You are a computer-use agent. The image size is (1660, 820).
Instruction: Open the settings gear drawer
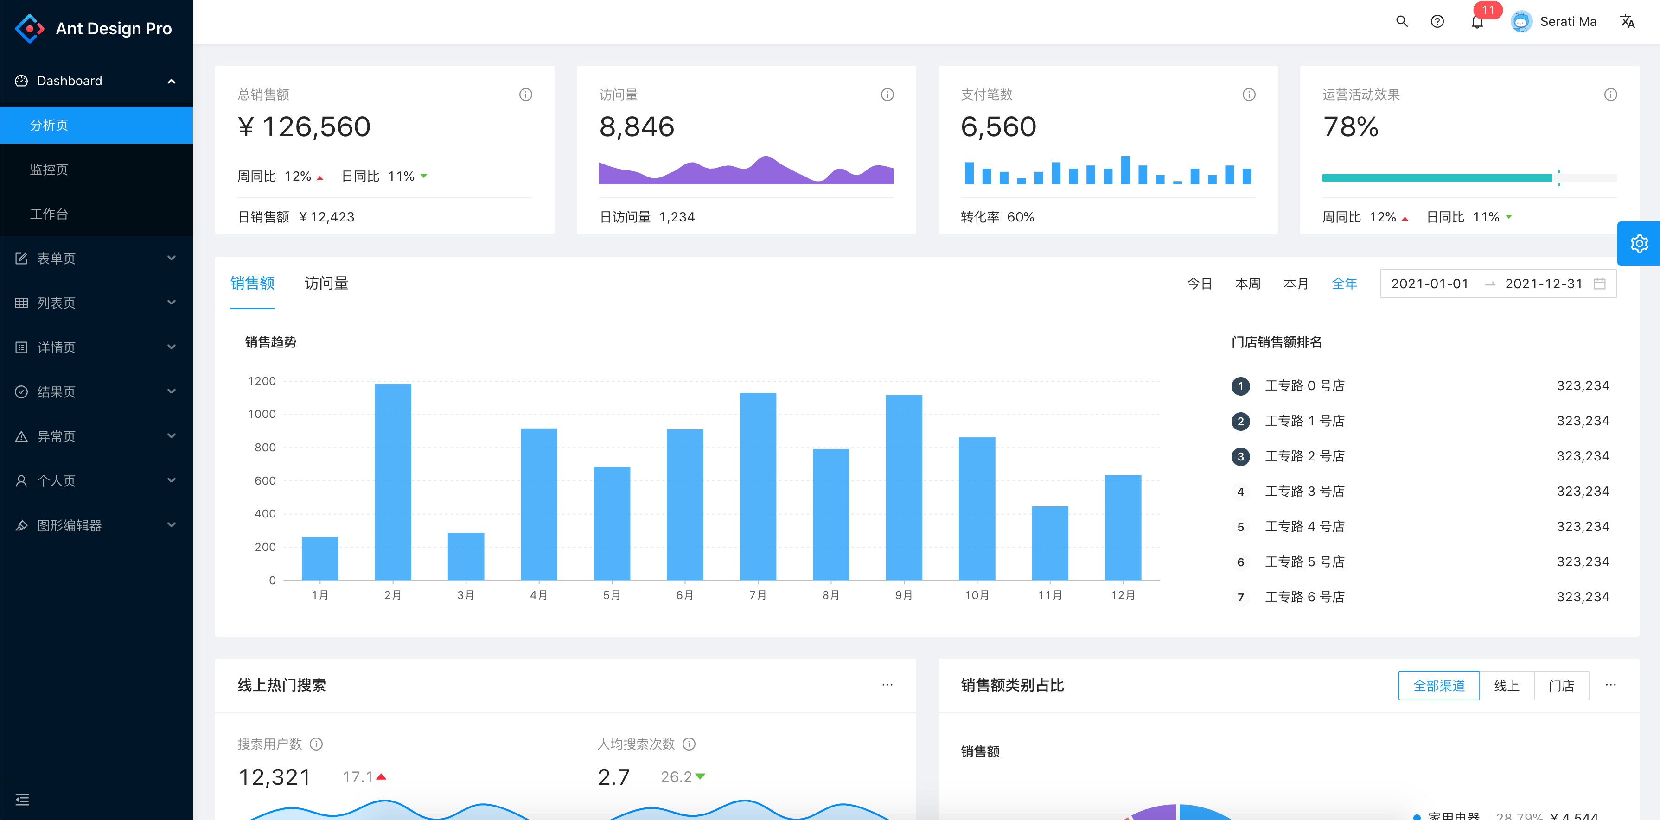[1639, 244]
